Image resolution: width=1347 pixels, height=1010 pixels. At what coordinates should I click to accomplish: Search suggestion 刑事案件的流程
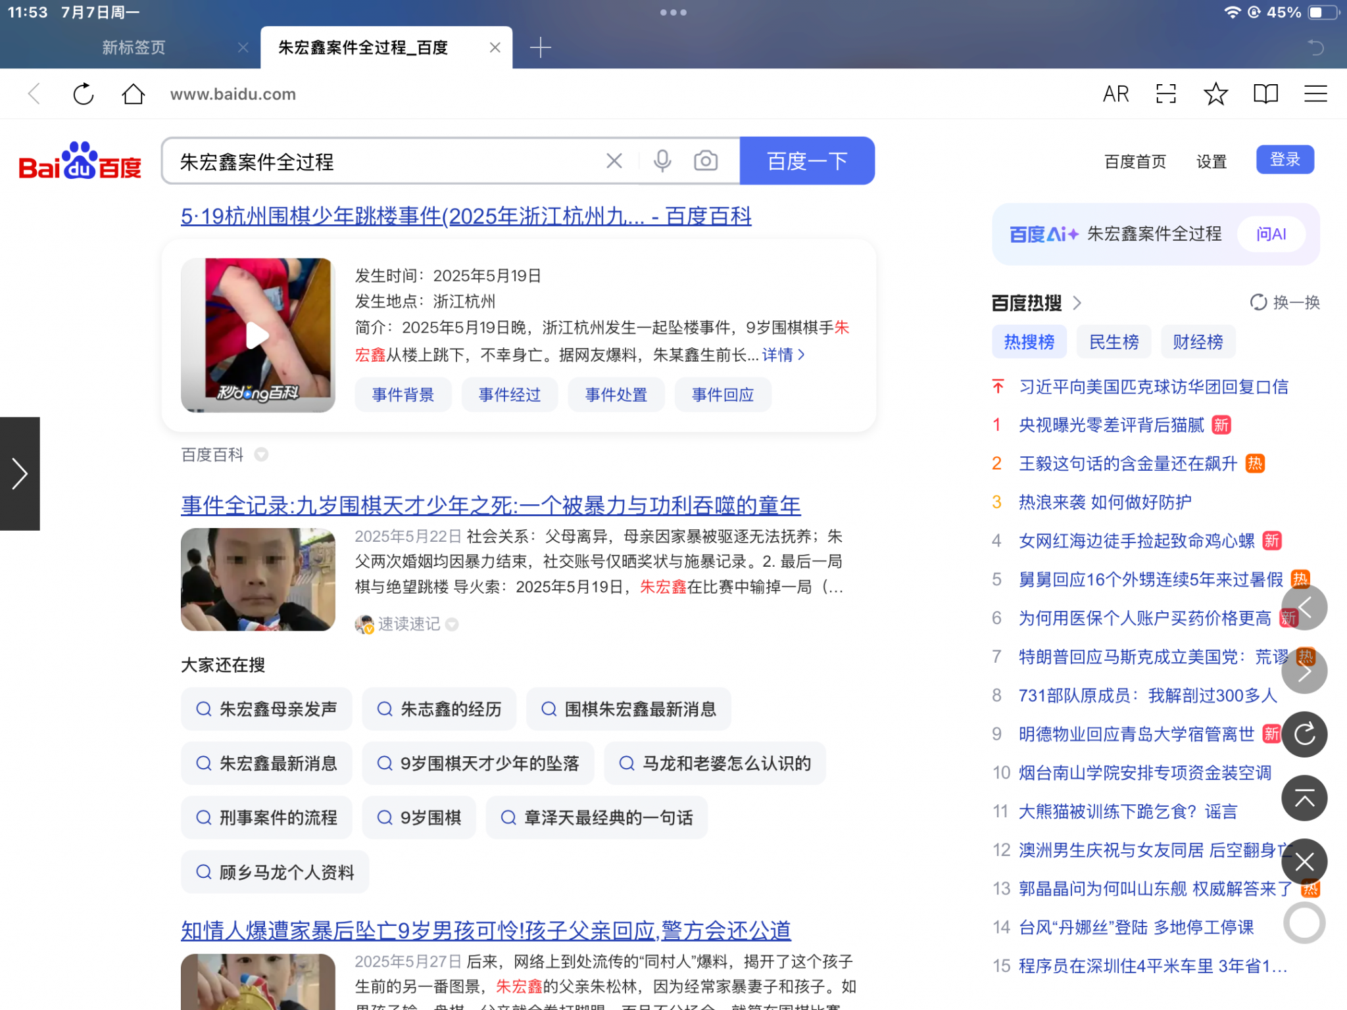tap(266, 817)
